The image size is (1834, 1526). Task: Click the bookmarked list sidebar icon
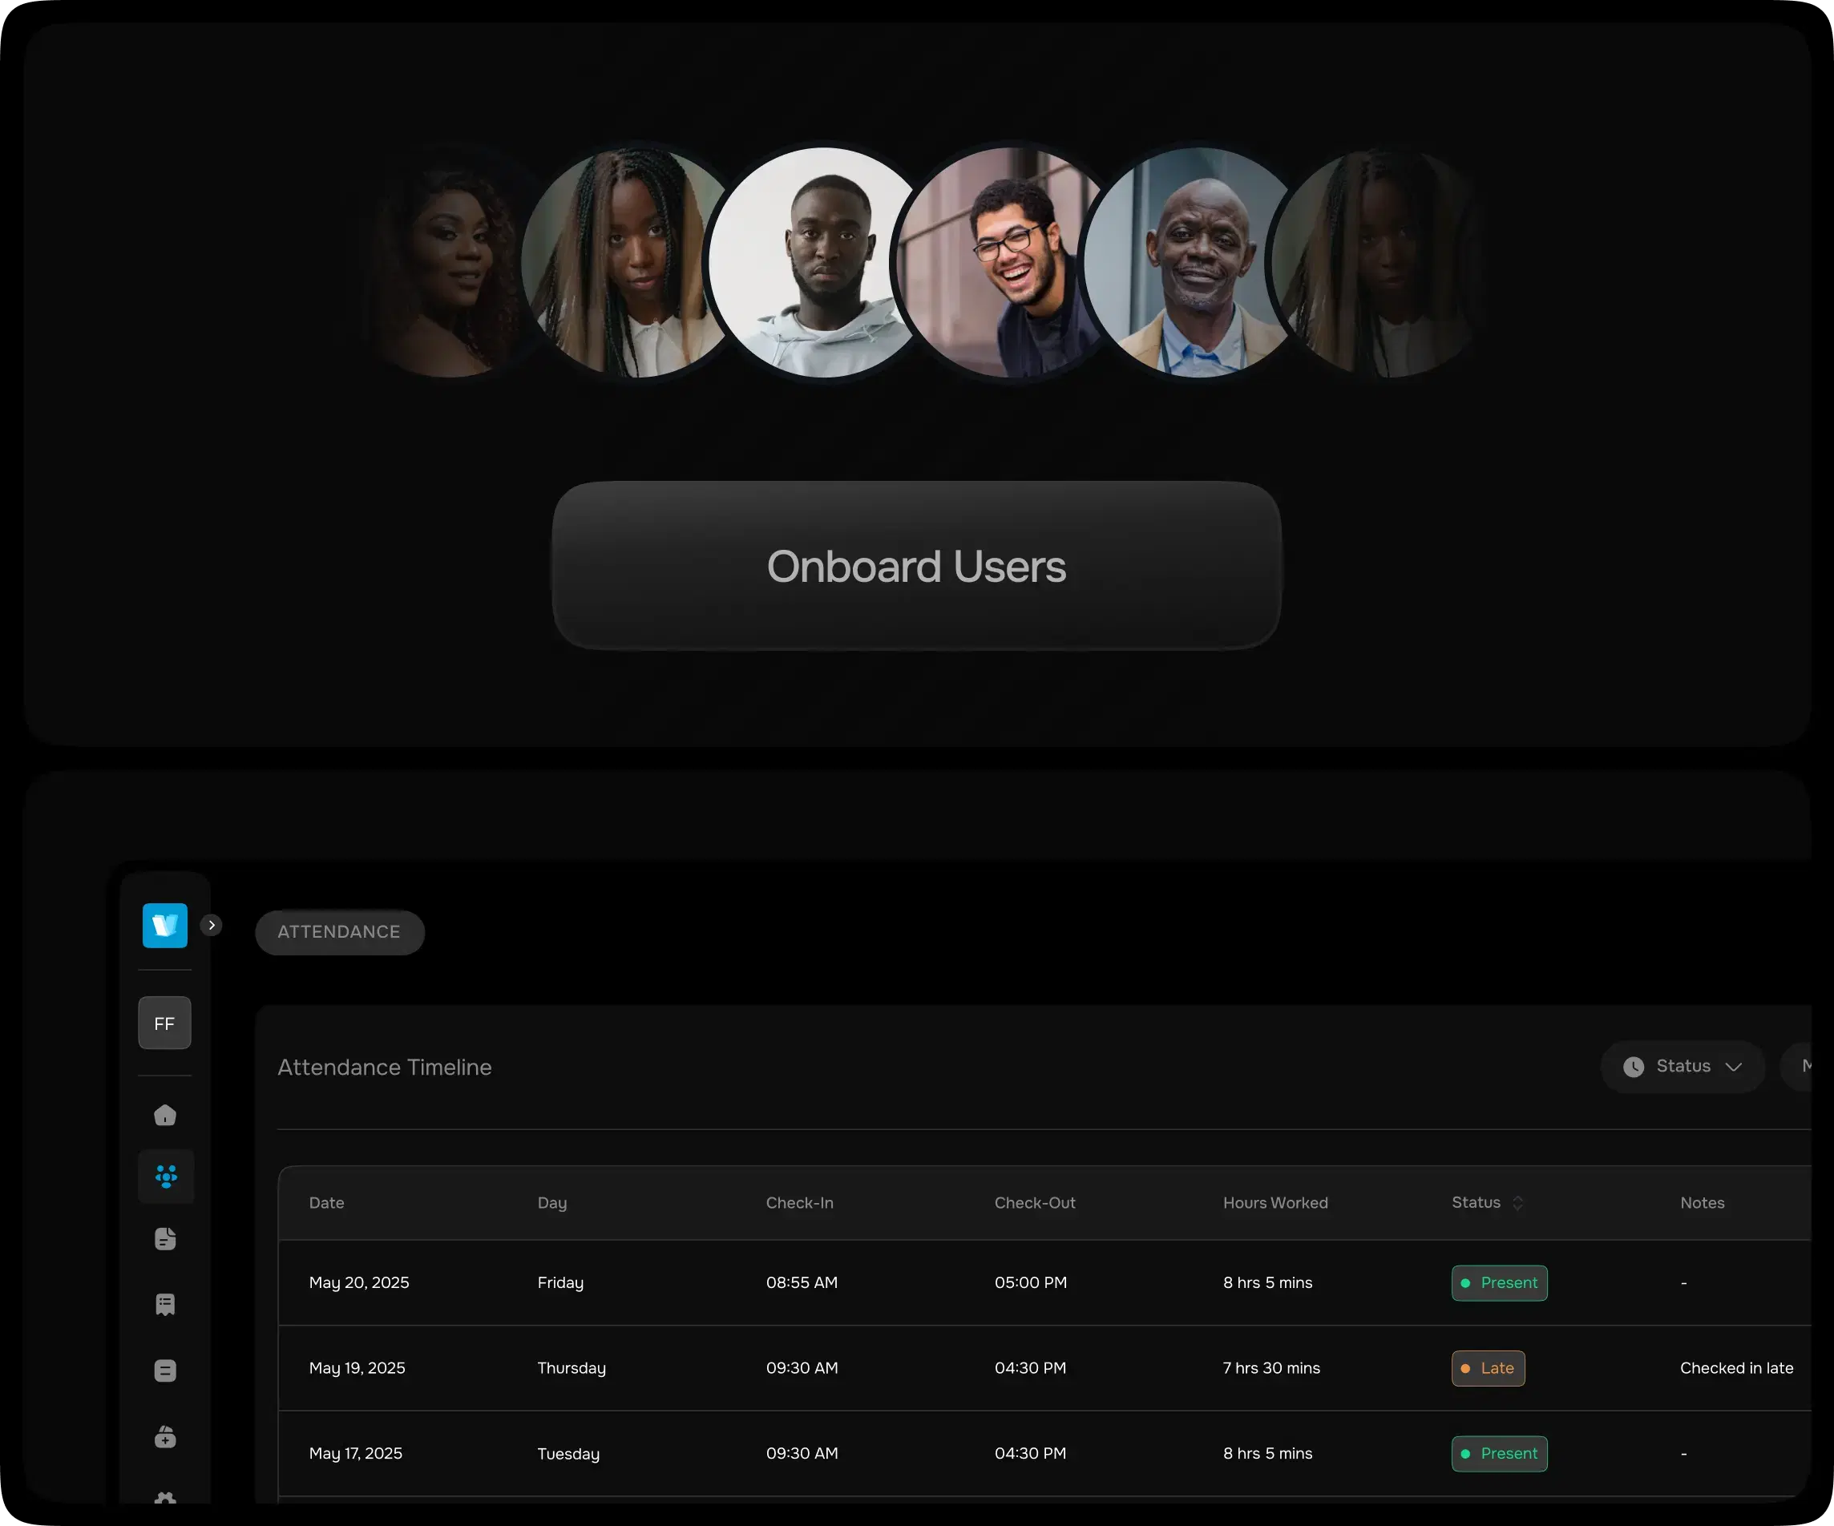tap(165, 1304)
